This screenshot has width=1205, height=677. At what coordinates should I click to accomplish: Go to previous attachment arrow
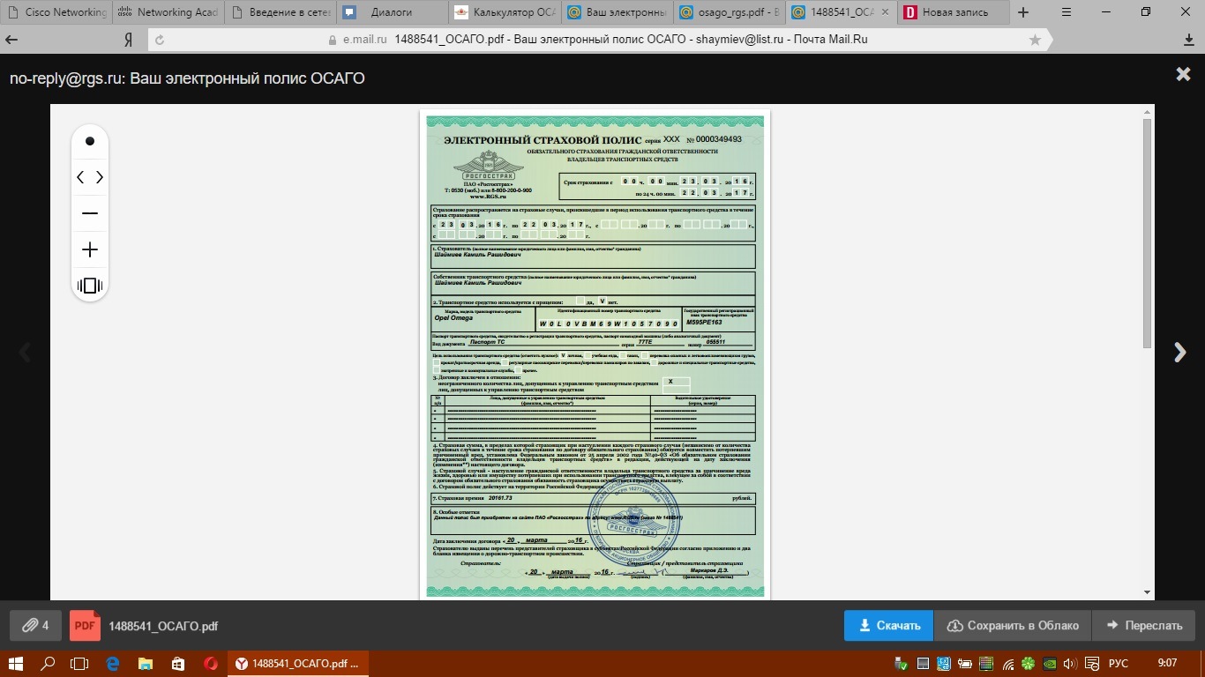[x=25, y=352]
